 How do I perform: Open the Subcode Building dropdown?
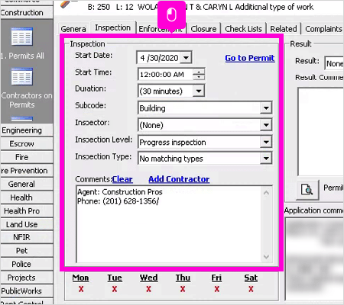coord(266,108)
